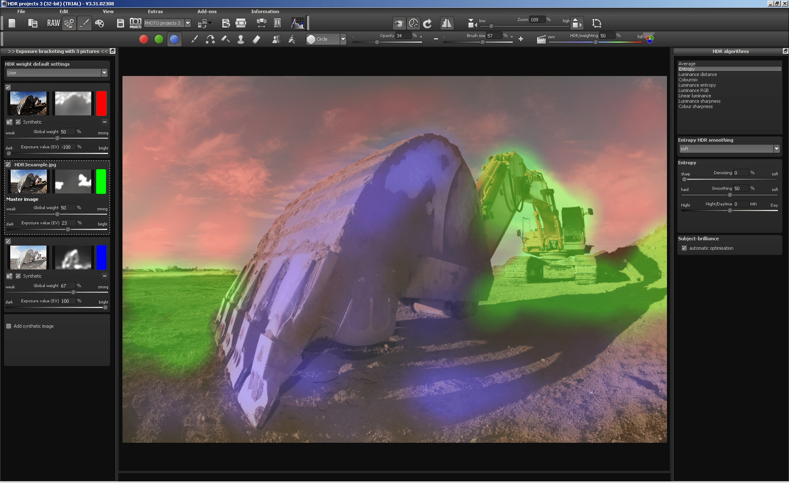Toggle automatic optimisation under Subject-brilliance
This screenshot has height=483, width=789.
(x=684, y=248)
